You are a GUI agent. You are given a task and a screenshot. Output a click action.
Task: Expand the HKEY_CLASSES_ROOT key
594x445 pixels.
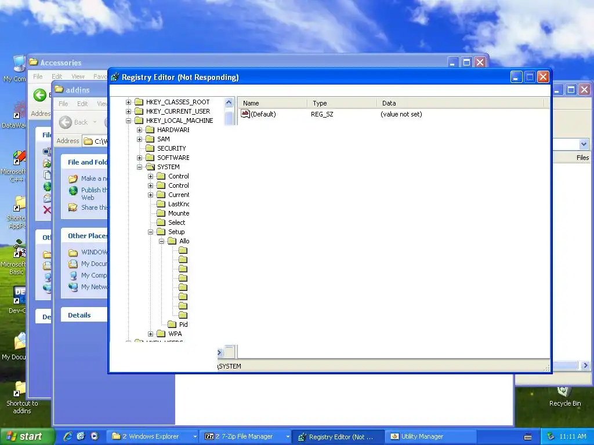128,102
